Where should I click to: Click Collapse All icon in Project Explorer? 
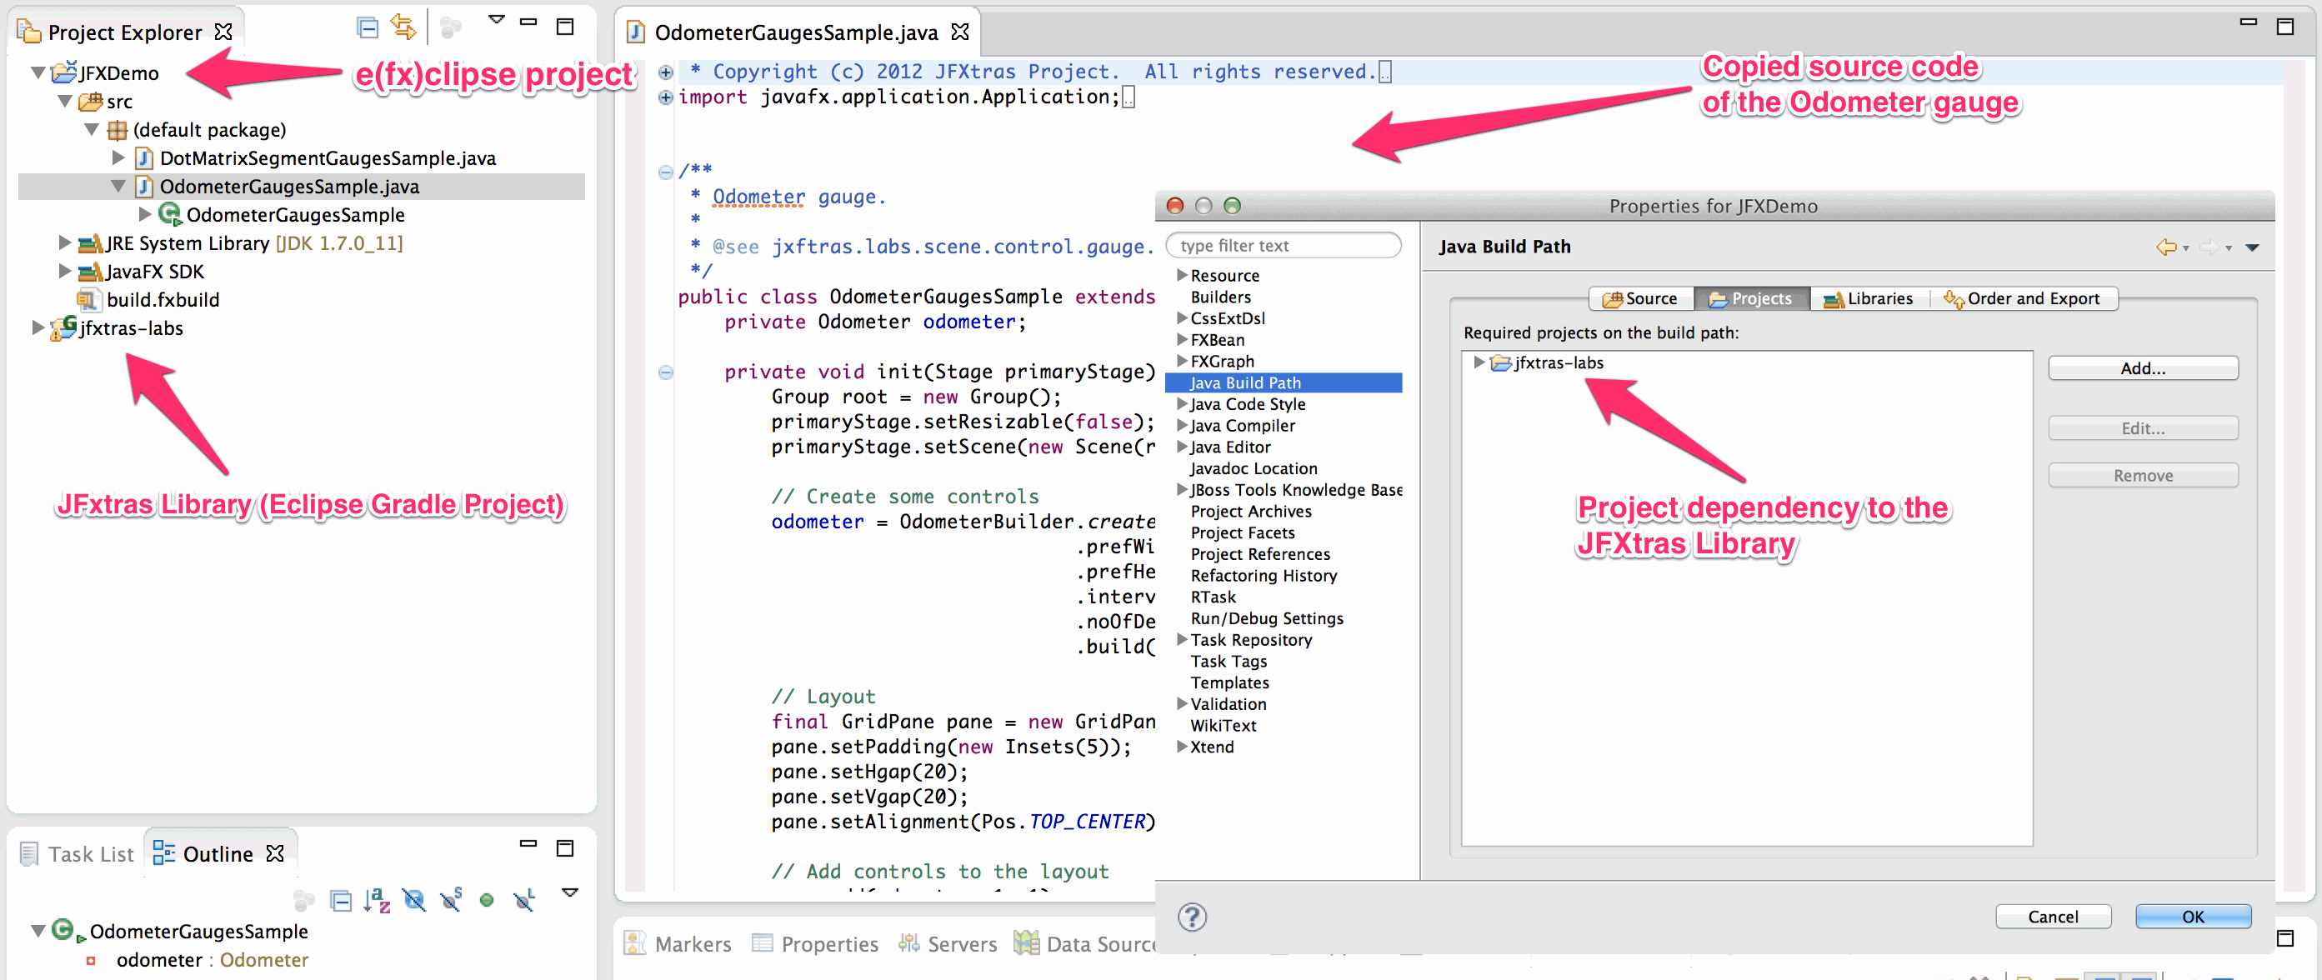367,28
